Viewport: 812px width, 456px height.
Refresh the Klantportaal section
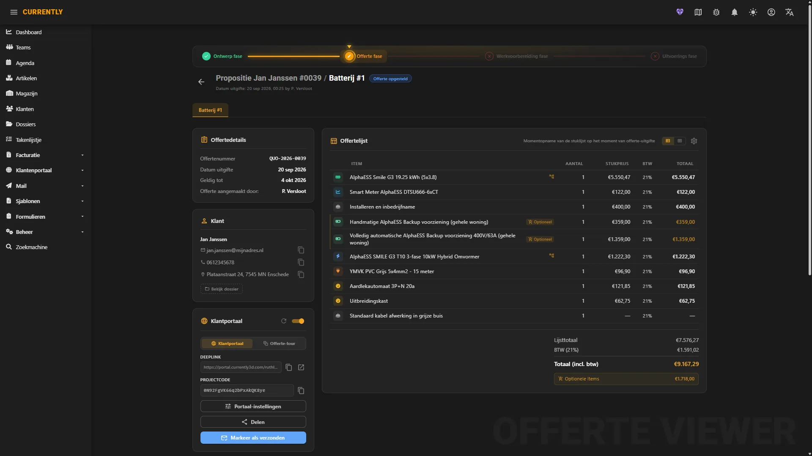point(284,321)
